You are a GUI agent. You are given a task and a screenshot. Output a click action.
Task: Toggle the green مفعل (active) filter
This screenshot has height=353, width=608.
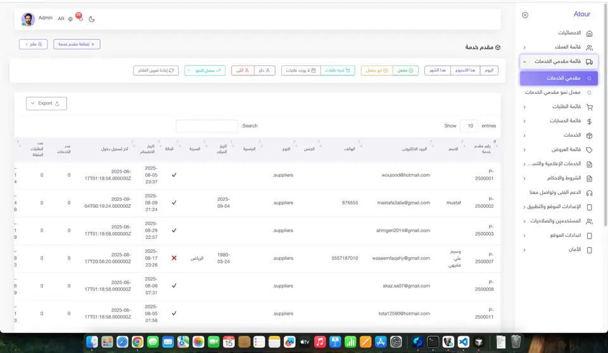(x=405, y=70)
